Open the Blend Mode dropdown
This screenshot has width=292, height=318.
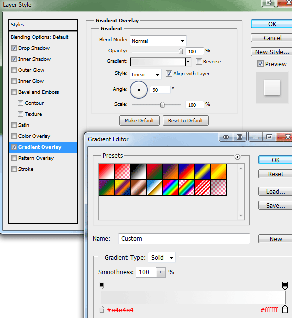point(158,41)
